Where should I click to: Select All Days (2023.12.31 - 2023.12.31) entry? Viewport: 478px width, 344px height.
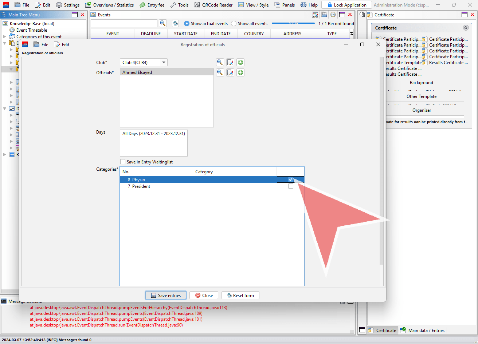[153, 134]
